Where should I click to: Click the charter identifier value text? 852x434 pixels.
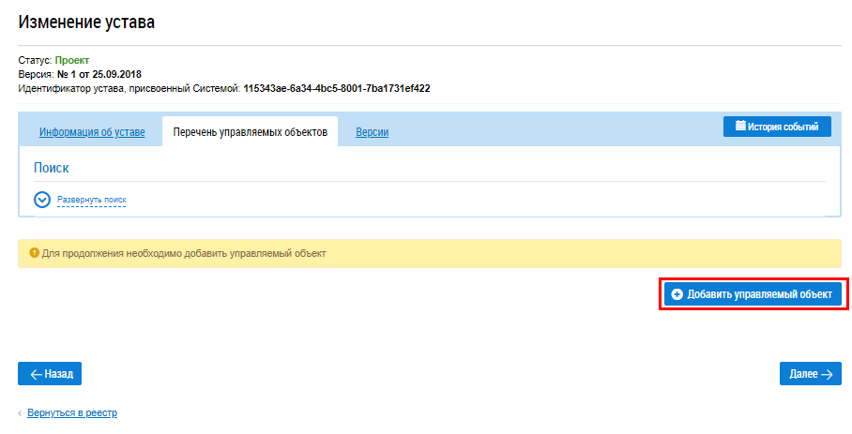pyautogui.click(x=336, y=88)
